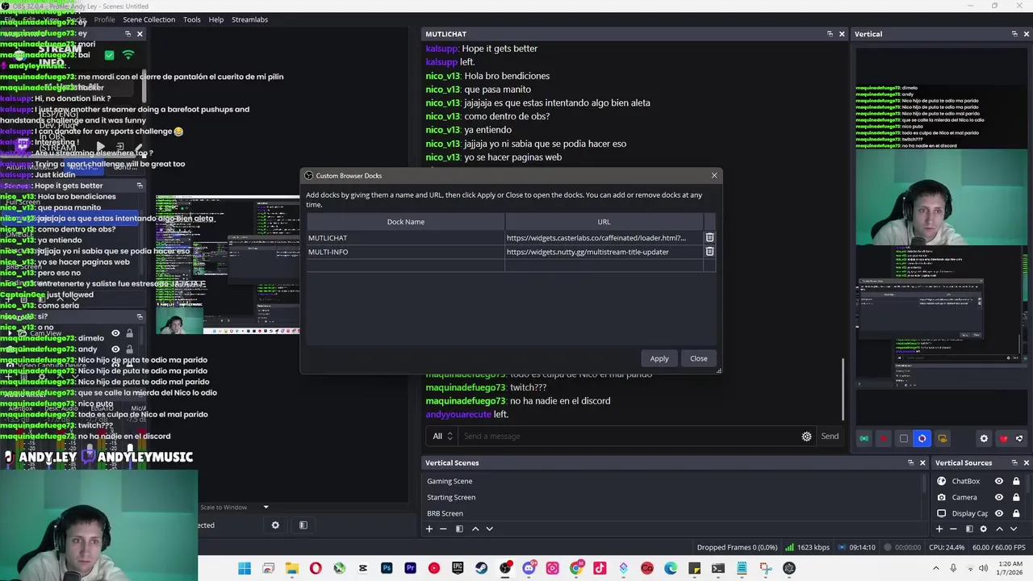Click the green streaming icon in Vertical controls
1033x581 pixels.
tap(864, 439)
